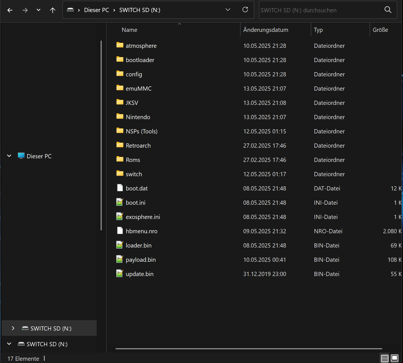Select the payload.bin file icon
The height and width of the screenshot is (363, 403).
pyautogui.click(x=120, y=259)
